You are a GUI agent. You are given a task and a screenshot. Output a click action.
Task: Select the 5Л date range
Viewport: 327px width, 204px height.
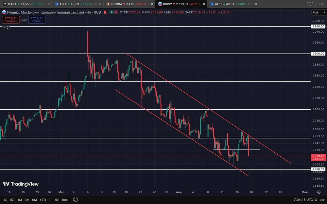pos(57,200)
